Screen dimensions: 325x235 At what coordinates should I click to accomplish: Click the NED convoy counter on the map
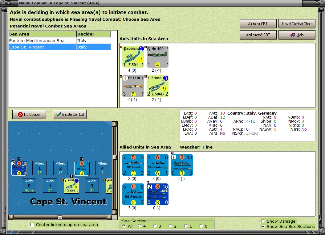click(x=19, y=168)
